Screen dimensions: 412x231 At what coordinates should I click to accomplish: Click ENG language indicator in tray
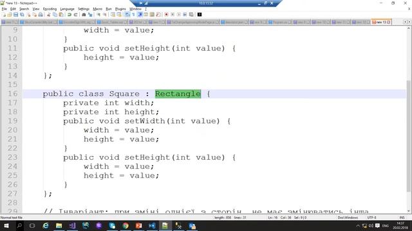[386, 225]
